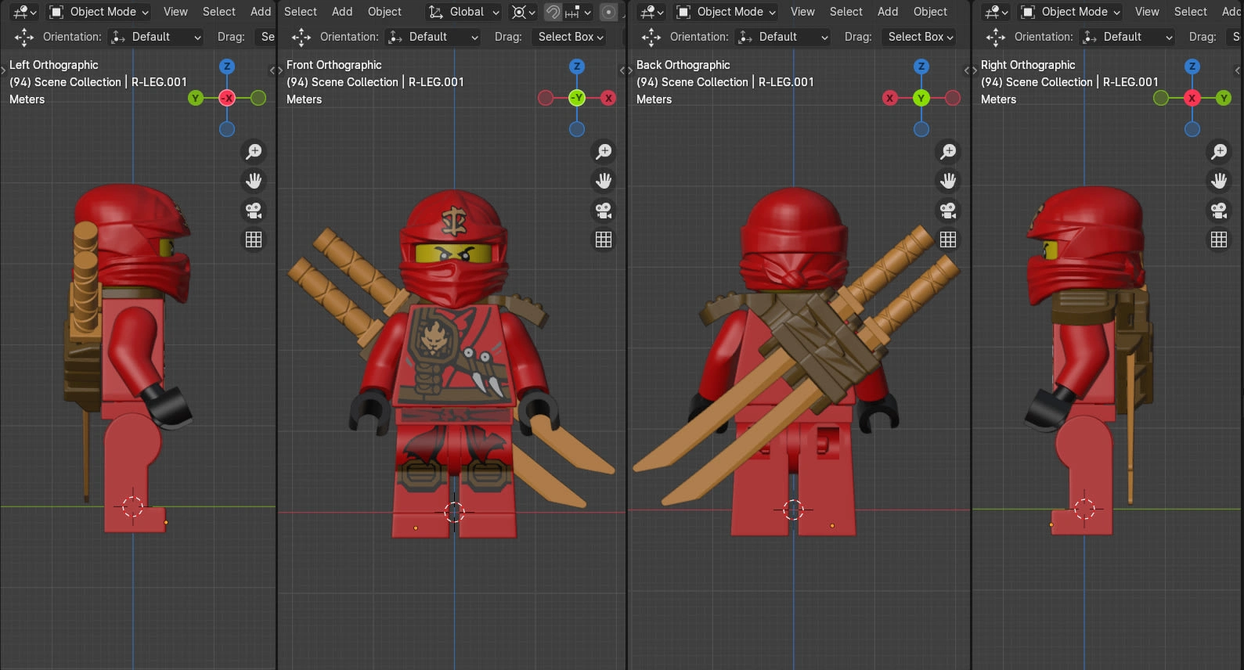The width and height of the screenshot is (1244, 670).
Task: Open Object Mode dropdown in Right Orthographic view
Action: 1070,12
